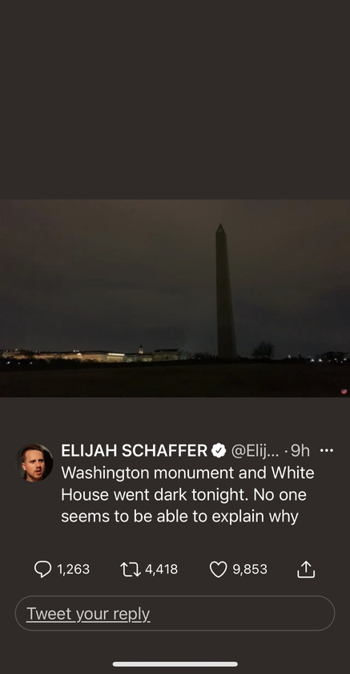Viewport: 350px width, 674px height.
Task: Click the blue verified badge
Action: coord(219,450)
